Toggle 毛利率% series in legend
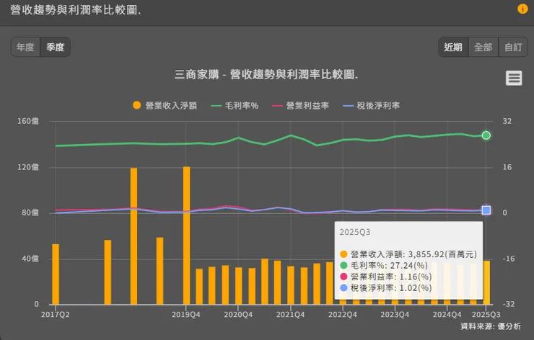This screenshot has height=340, width=534. [x=235, y=105]
